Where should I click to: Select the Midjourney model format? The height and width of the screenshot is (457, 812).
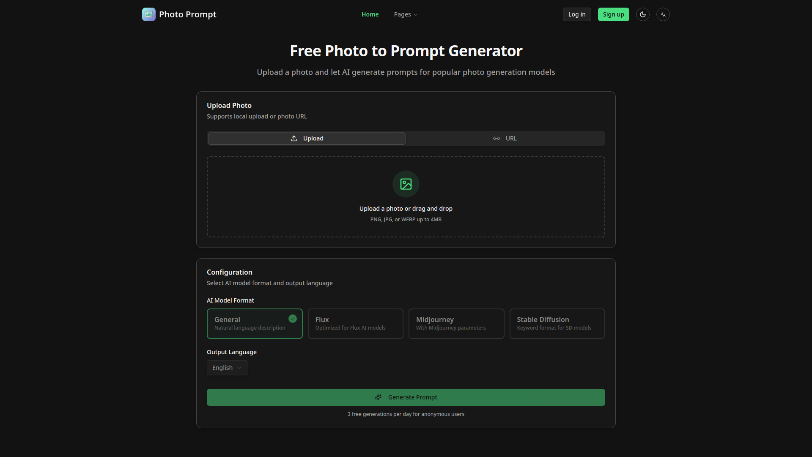tap(456, 323)
